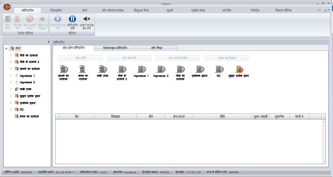The image size is (333, 177).
Task: Select the बगल का दरवाजा door icon in monitoring panel
Action: [x=83, y=69]
